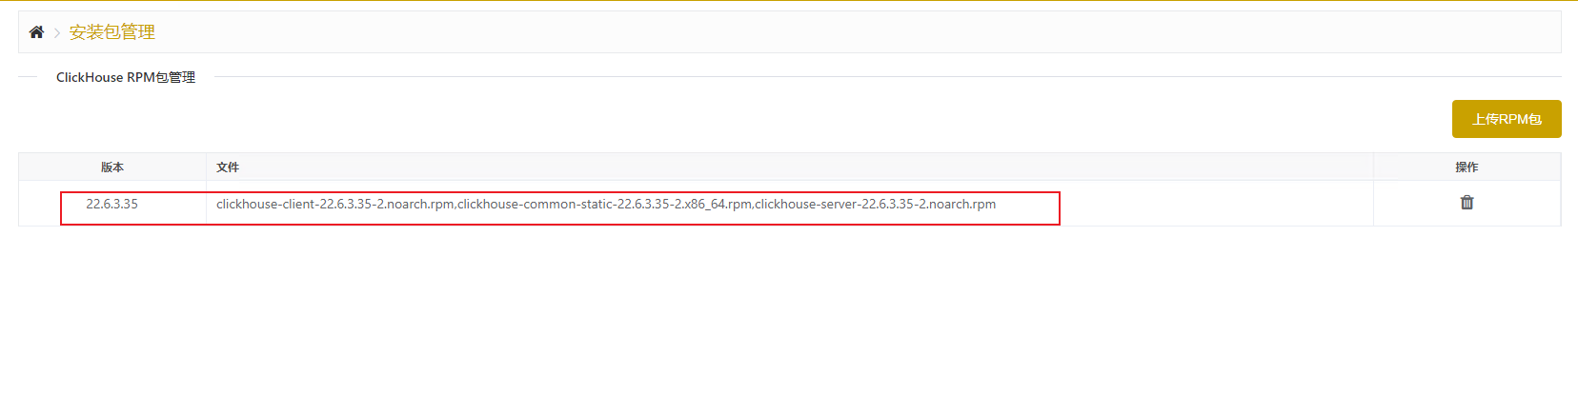
Task: Click the 版本 column header
Action: click(x=112, y=168)
